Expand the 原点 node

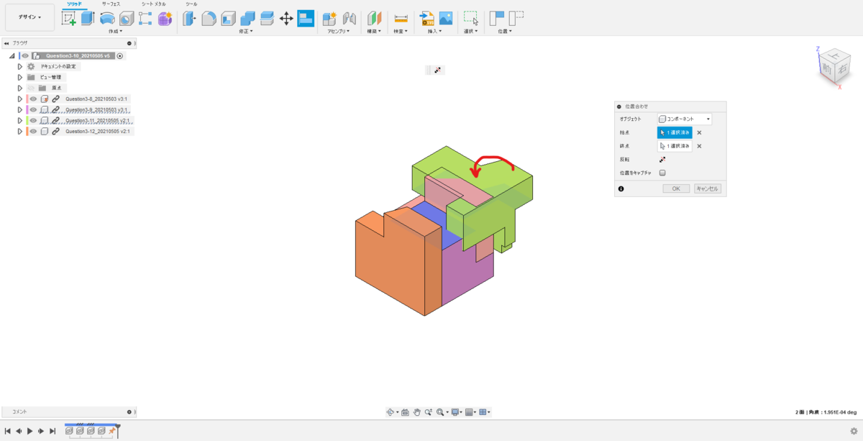[20, 88]
